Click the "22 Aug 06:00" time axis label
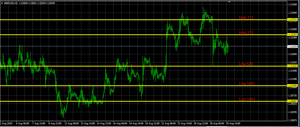This screenshot has height=127, width=300. tap(169, 123)
